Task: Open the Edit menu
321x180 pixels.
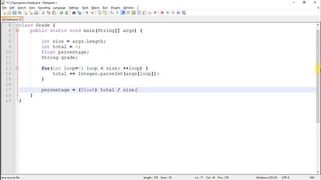Action: tap(12, 8)
